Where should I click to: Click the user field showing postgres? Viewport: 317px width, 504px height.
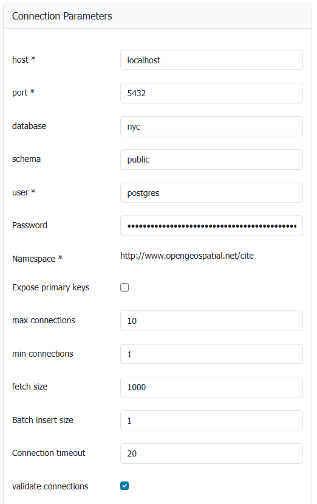click(x=211, y=192)
